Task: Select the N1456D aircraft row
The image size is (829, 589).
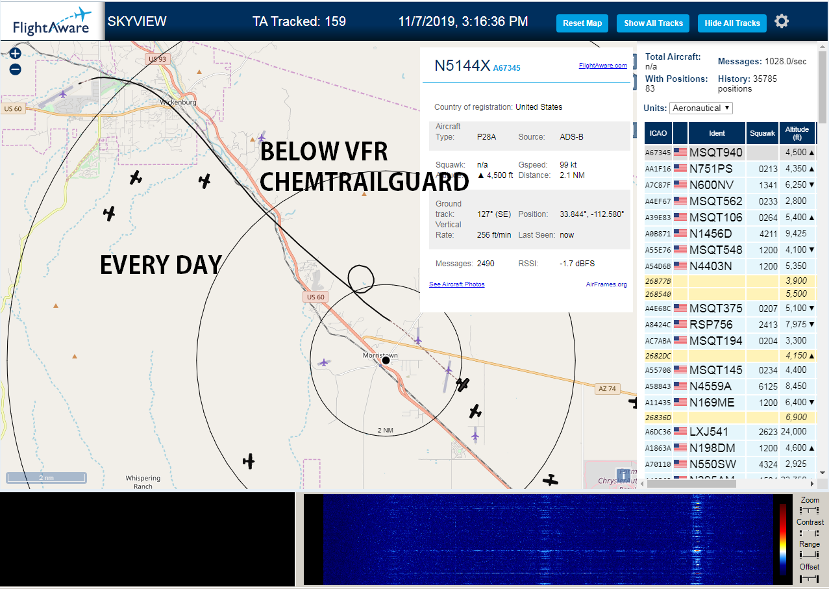Action: point(730,234)
